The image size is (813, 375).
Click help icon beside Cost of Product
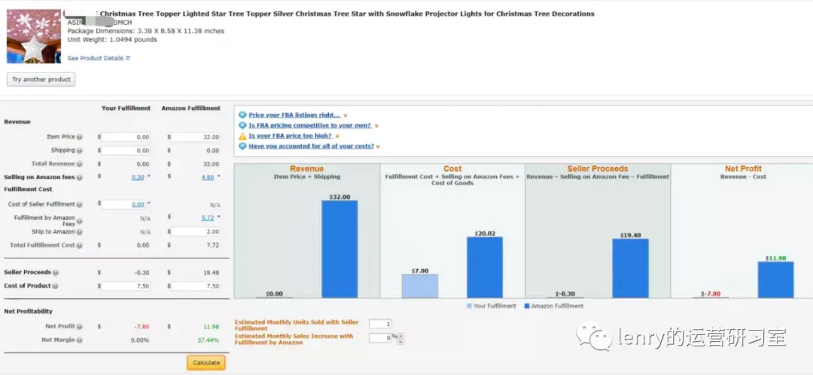point(55,286)
